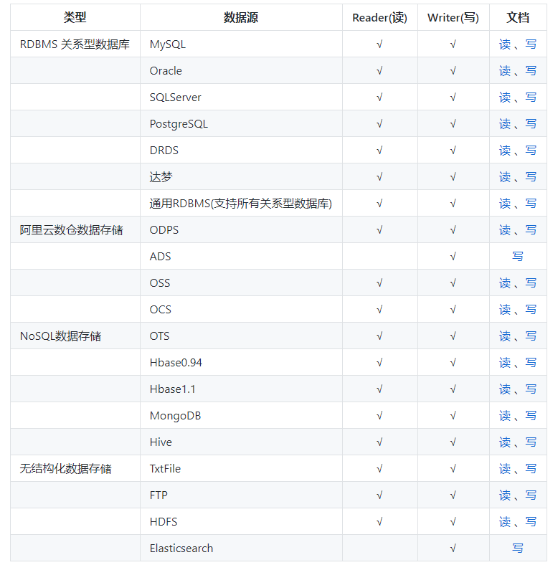Viewport: 558px width, 565px height.
Task: Select the 无结构化数据存储 cell
Action: pyautogui.click(x=75, y=469)
